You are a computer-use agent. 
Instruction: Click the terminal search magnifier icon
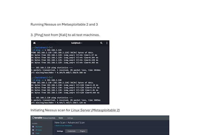pos(101,43)
